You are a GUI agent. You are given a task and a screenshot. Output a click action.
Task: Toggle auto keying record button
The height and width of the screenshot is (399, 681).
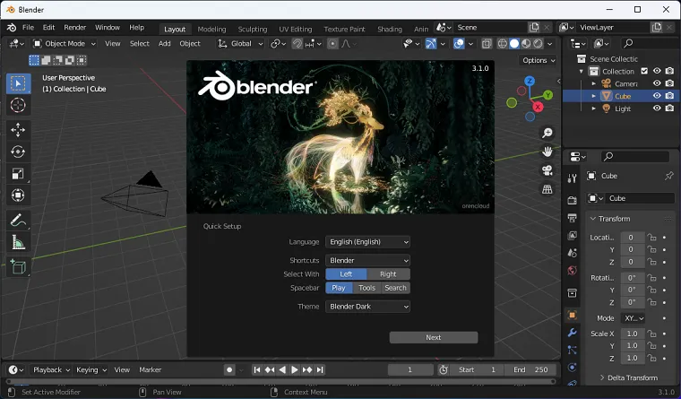(x=229, y=370)
